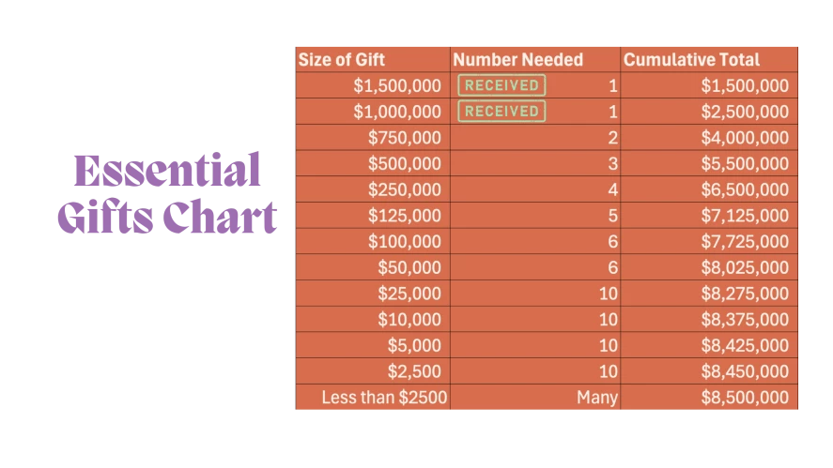Select the Number Needed column header
Screen dimensions: 833x468
click(517, 59)
